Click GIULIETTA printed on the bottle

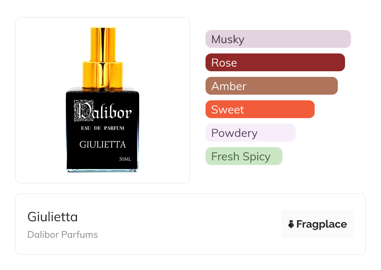click(103, 144)
